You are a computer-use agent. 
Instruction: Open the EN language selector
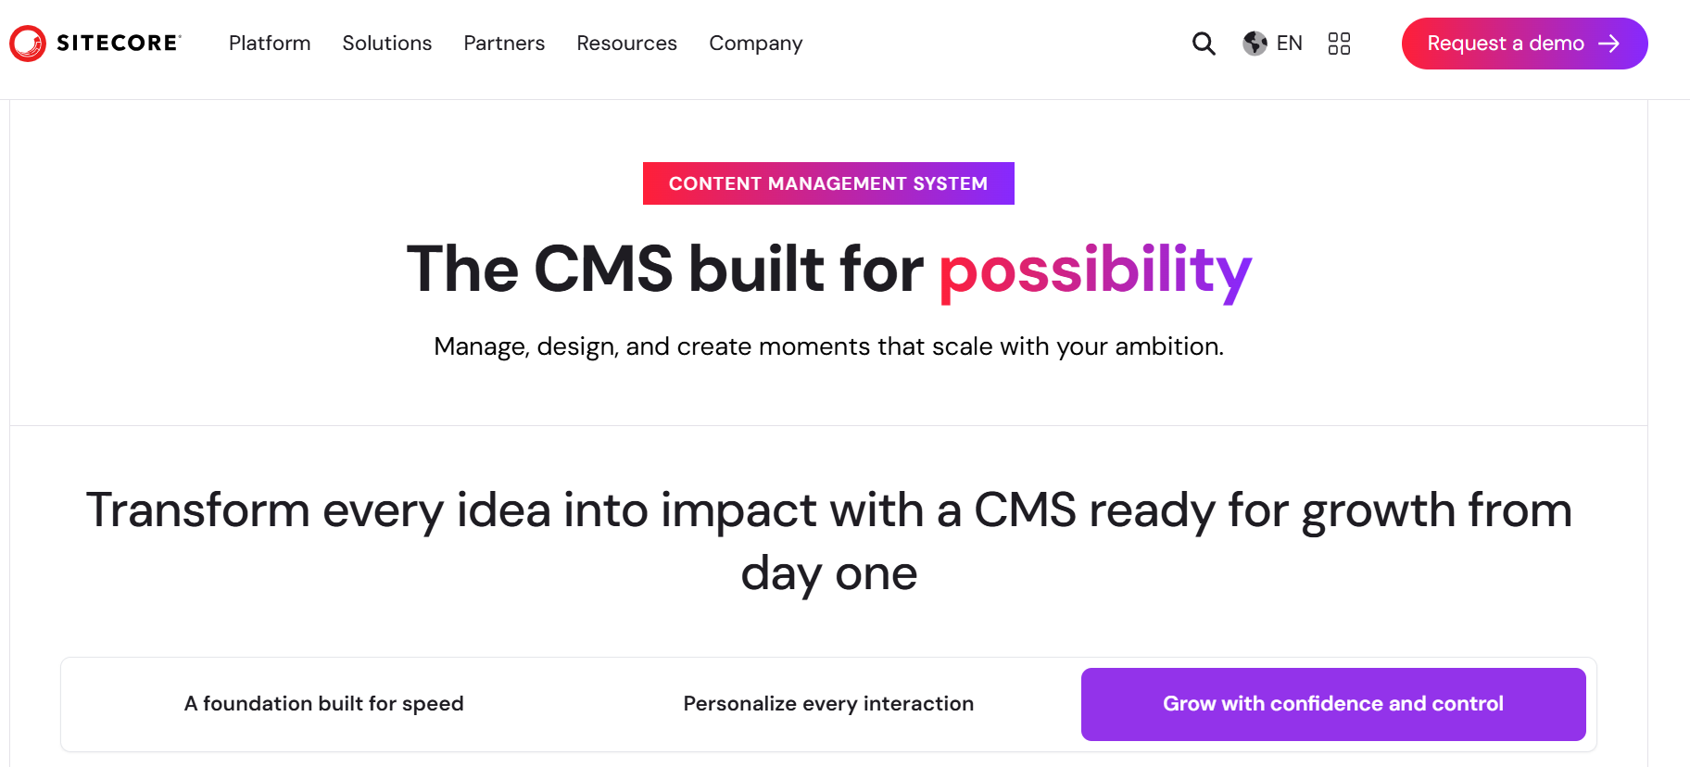click(x=1289, y=44)
